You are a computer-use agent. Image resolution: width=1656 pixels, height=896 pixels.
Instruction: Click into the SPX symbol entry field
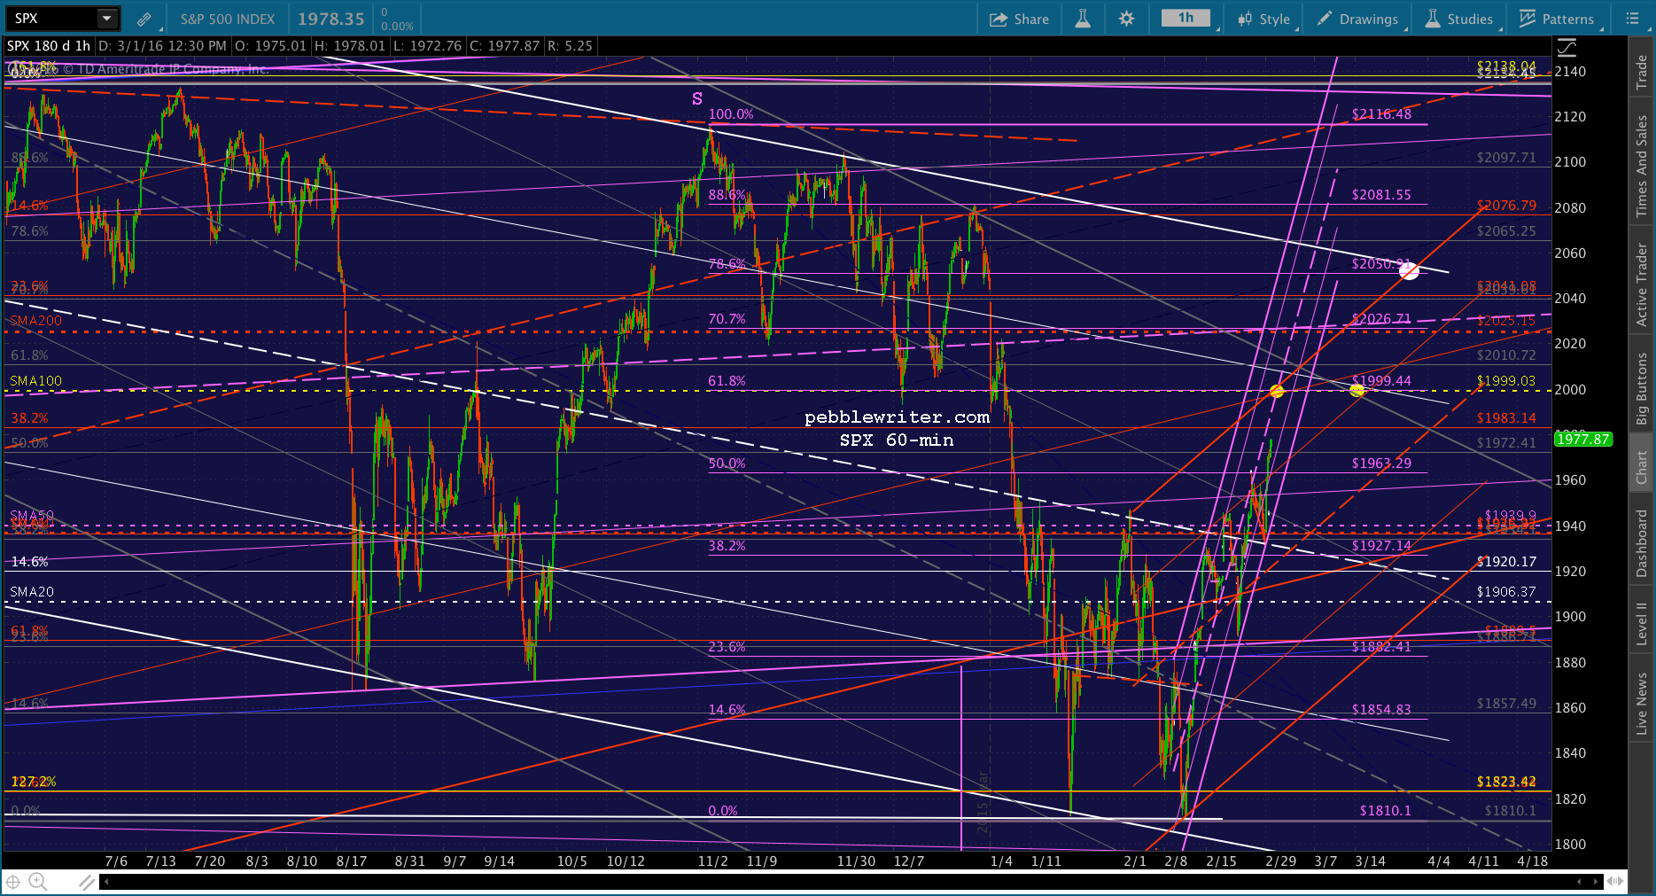pos(51,19)
